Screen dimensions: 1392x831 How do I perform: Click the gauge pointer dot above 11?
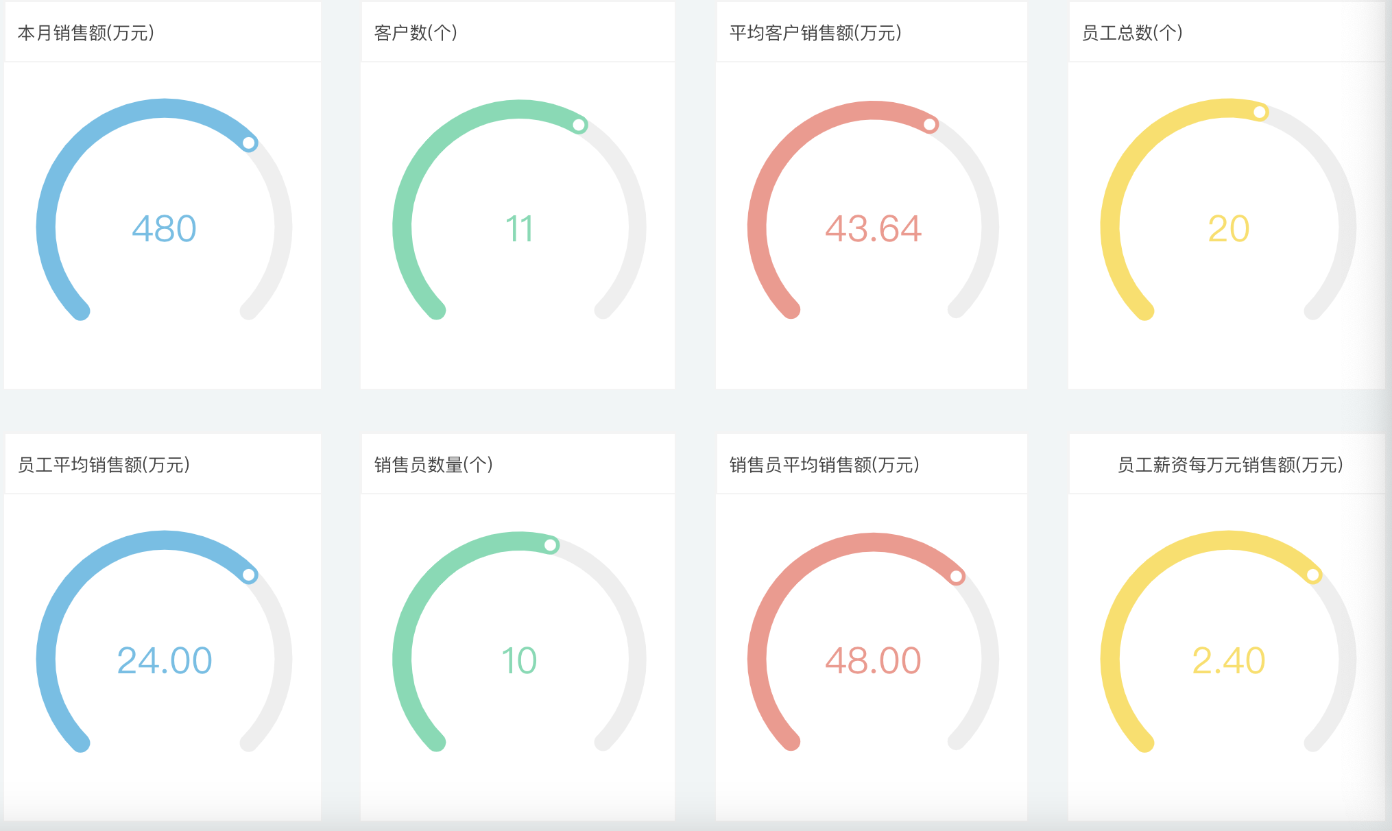[579, 125]
